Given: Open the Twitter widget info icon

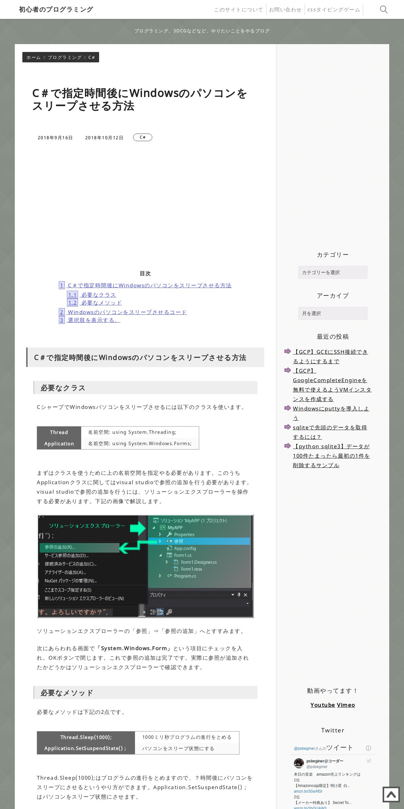Looking at the screenshot, I should coord(368,748).
